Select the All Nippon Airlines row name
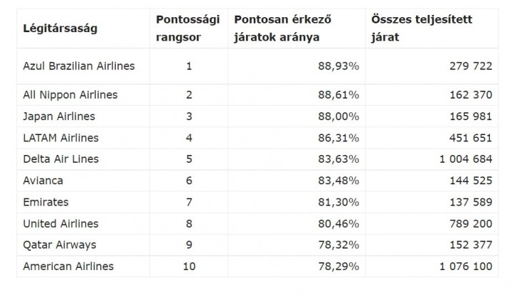The height and width of the screenshot is (295, 512). (x=70, y=95)
